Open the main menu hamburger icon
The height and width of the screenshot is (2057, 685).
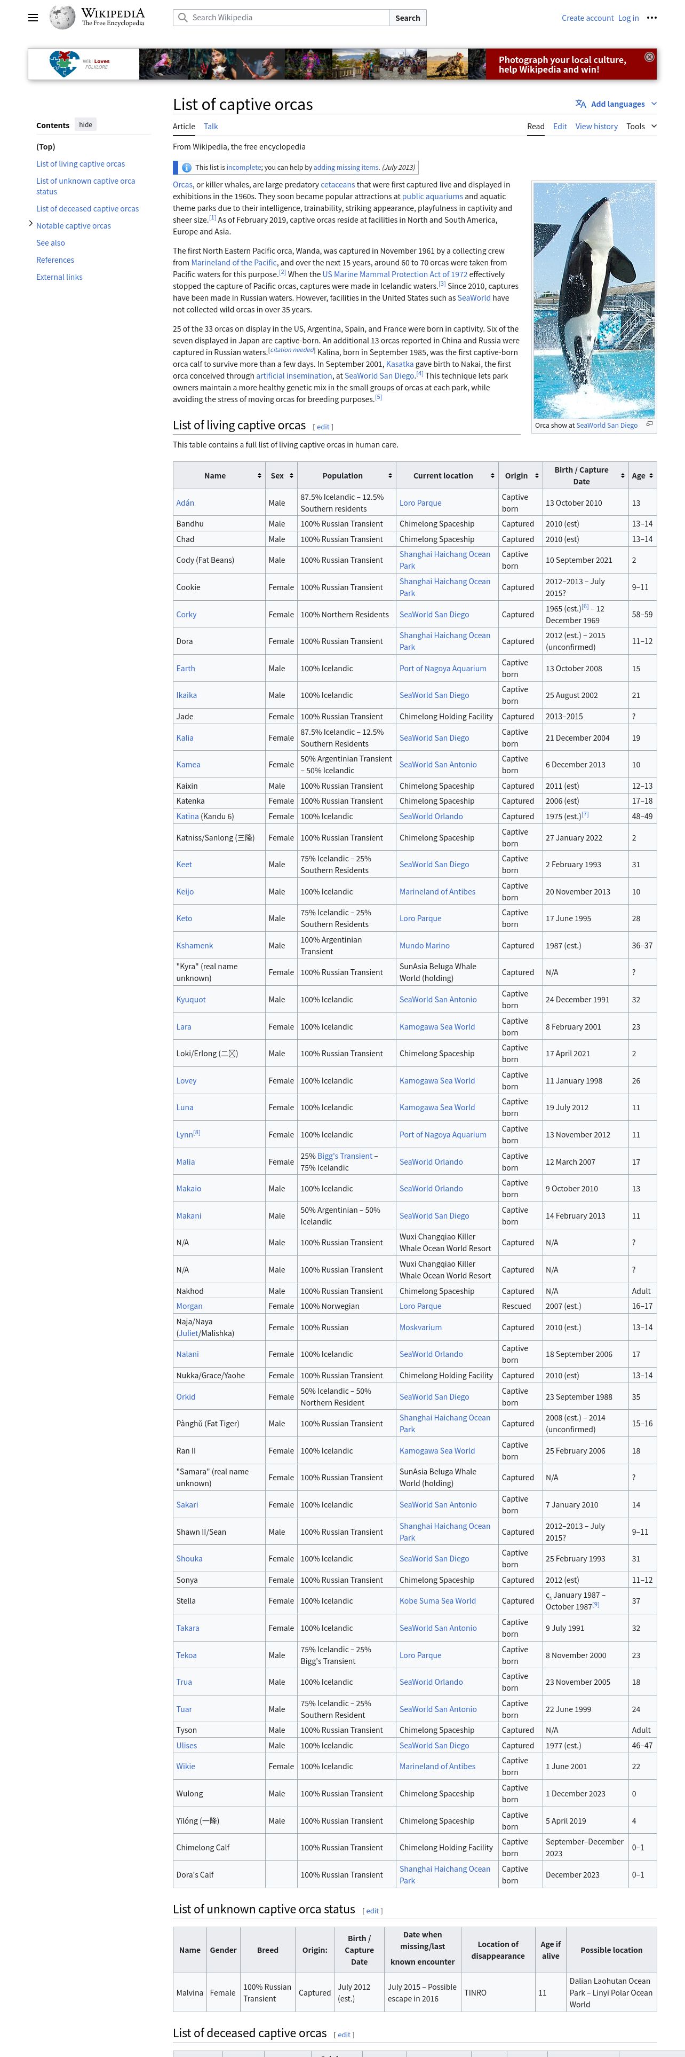(33, 18)
